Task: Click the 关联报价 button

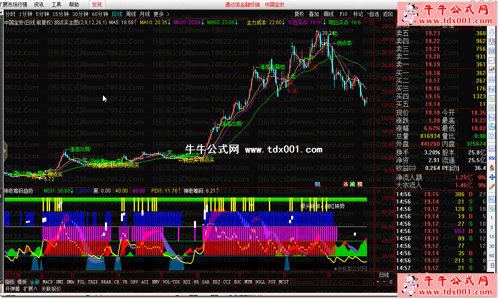Action: (51, 289)
